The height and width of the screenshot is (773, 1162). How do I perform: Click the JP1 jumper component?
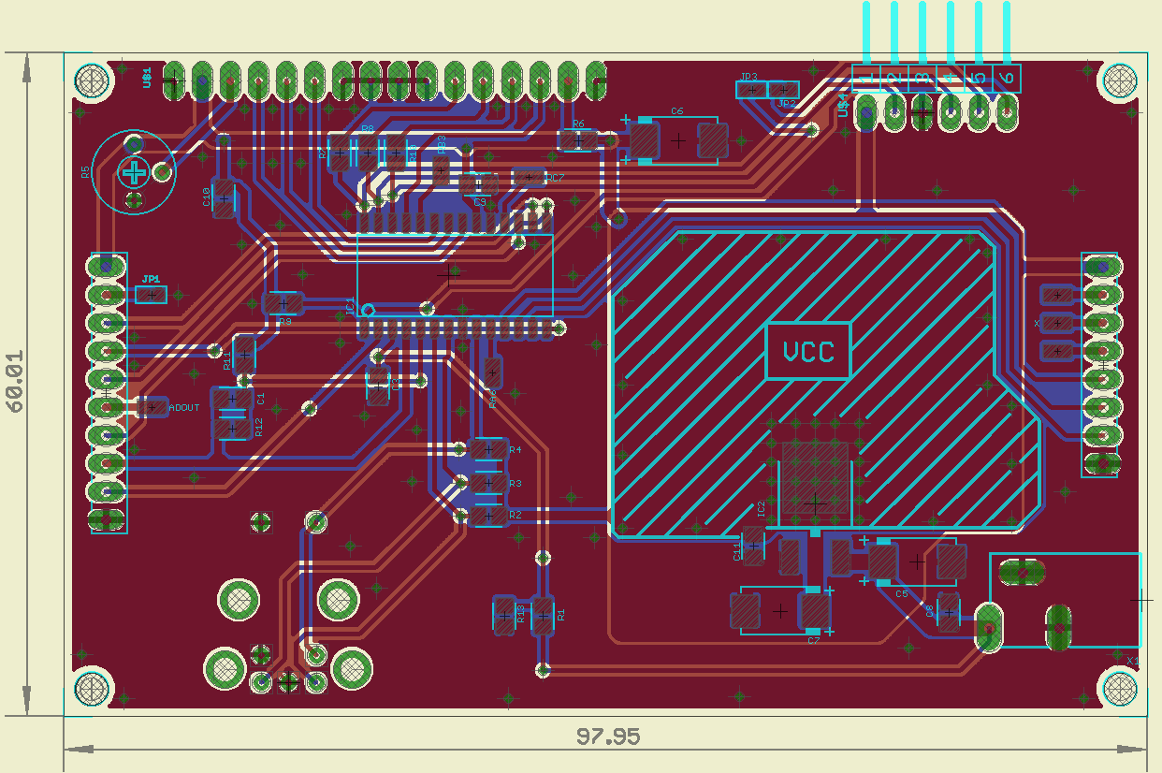(x=151, y=295)
